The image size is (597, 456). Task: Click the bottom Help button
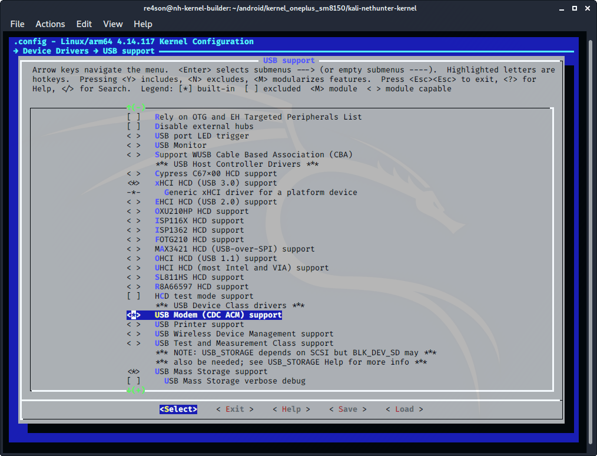click(x=291, y=409)
